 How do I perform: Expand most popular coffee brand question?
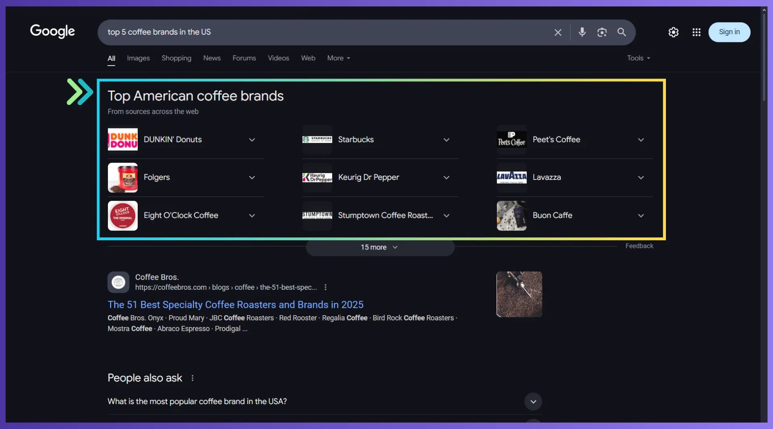tap(533, 402)
